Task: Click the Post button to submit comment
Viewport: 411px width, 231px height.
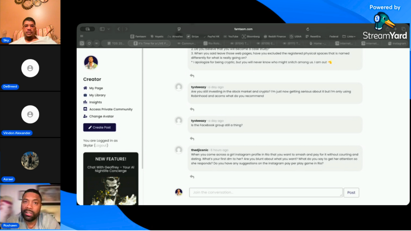Action: click(x=351, y=193)
